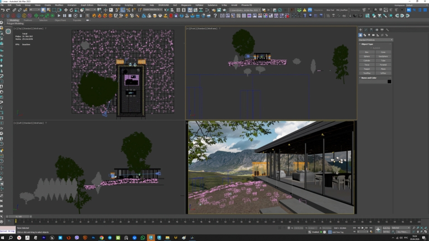This screenshot has width=429, height=241.
Task: Open the Utilities wrench tab in Command Panel
Action: coord(387,30)
